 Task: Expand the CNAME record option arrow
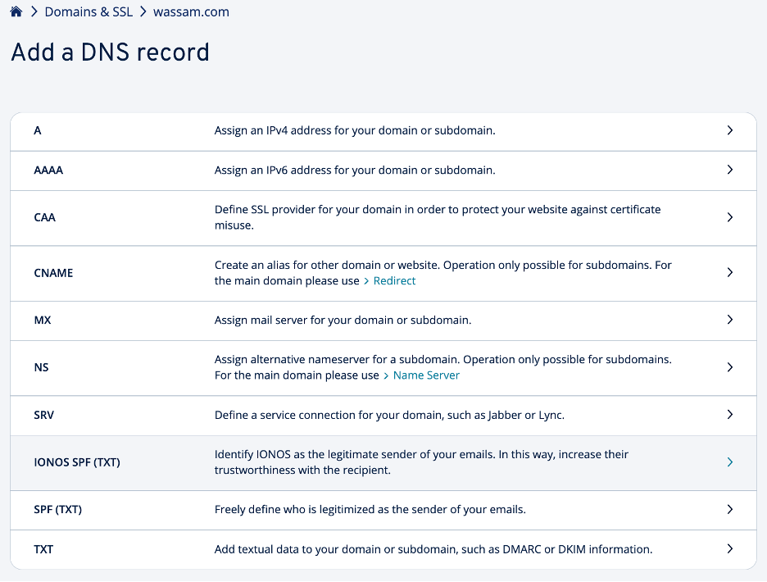click(729, 272)
